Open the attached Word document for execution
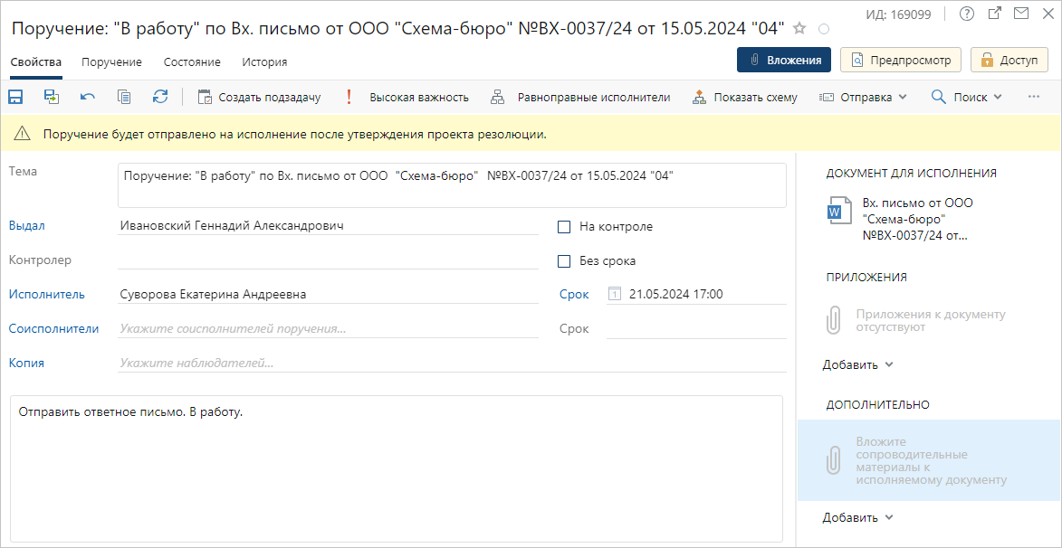Viewport: 1062px width, 548px height. (x=916, y=219)
